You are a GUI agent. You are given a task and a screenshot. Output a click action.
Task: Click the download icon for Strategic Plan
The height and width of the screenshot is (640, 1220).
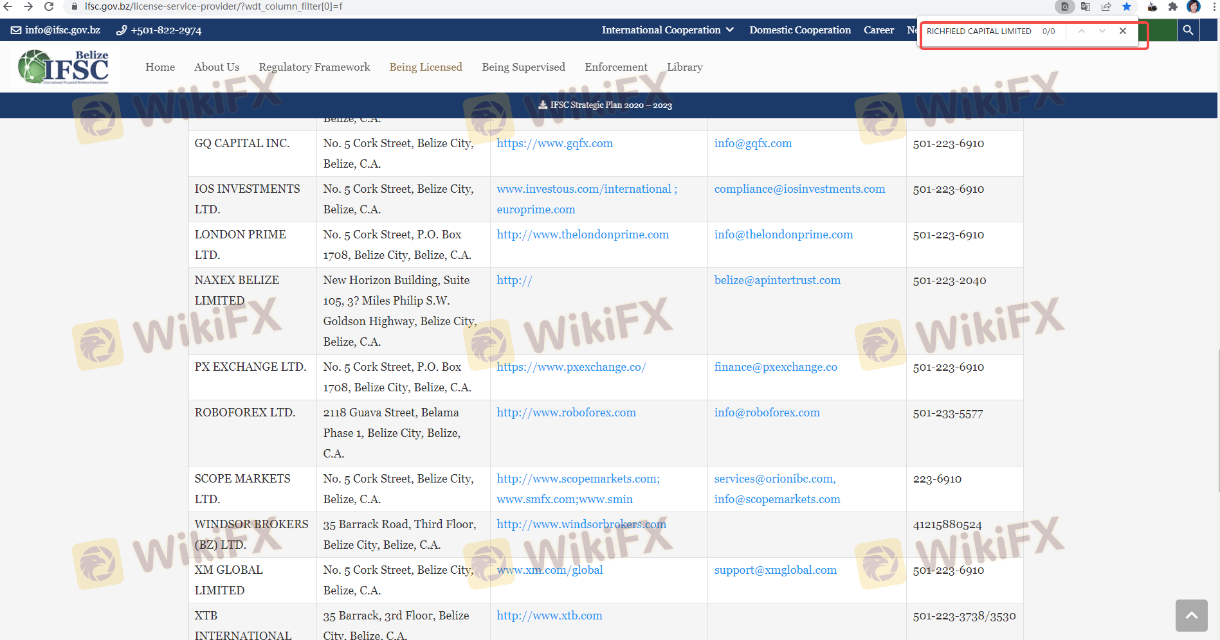pyautogui.click(x=543, y=105)
